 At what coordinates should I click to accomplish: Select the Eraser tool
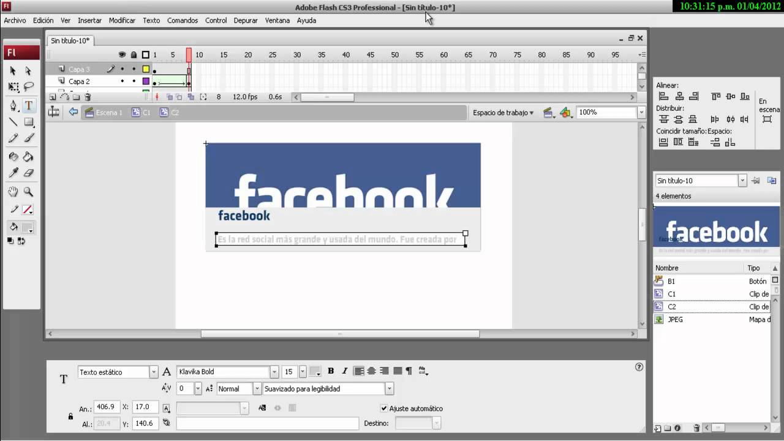pos(28,173)
